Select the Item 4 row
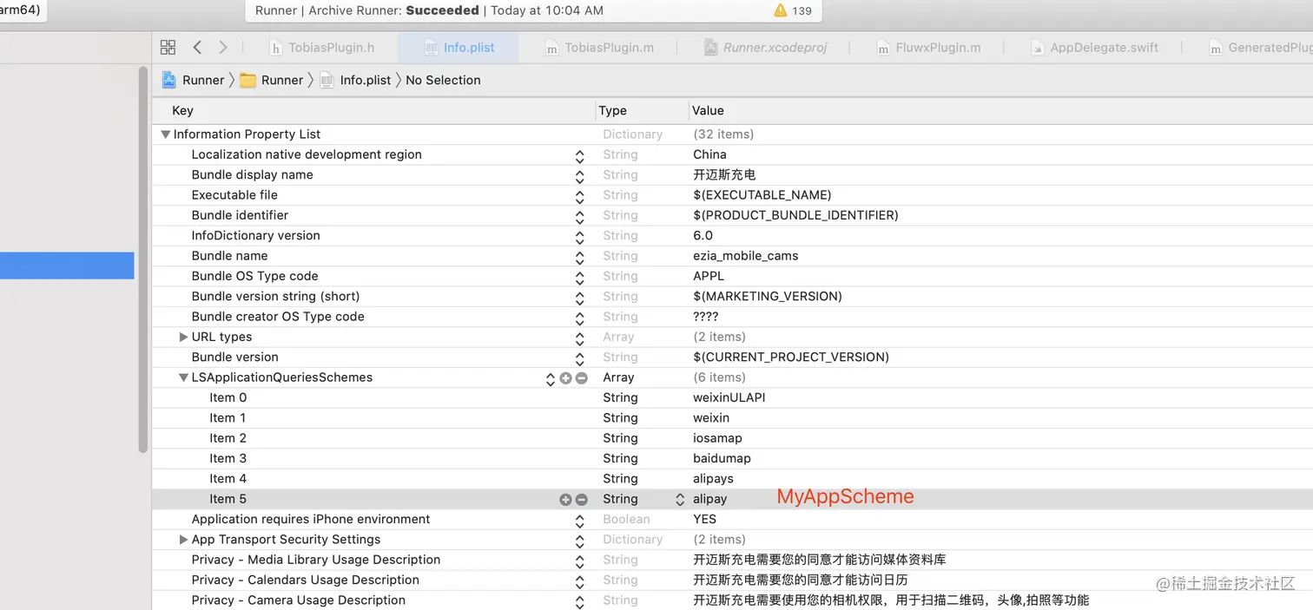The image size is (1313, 610). click(732, 479)
